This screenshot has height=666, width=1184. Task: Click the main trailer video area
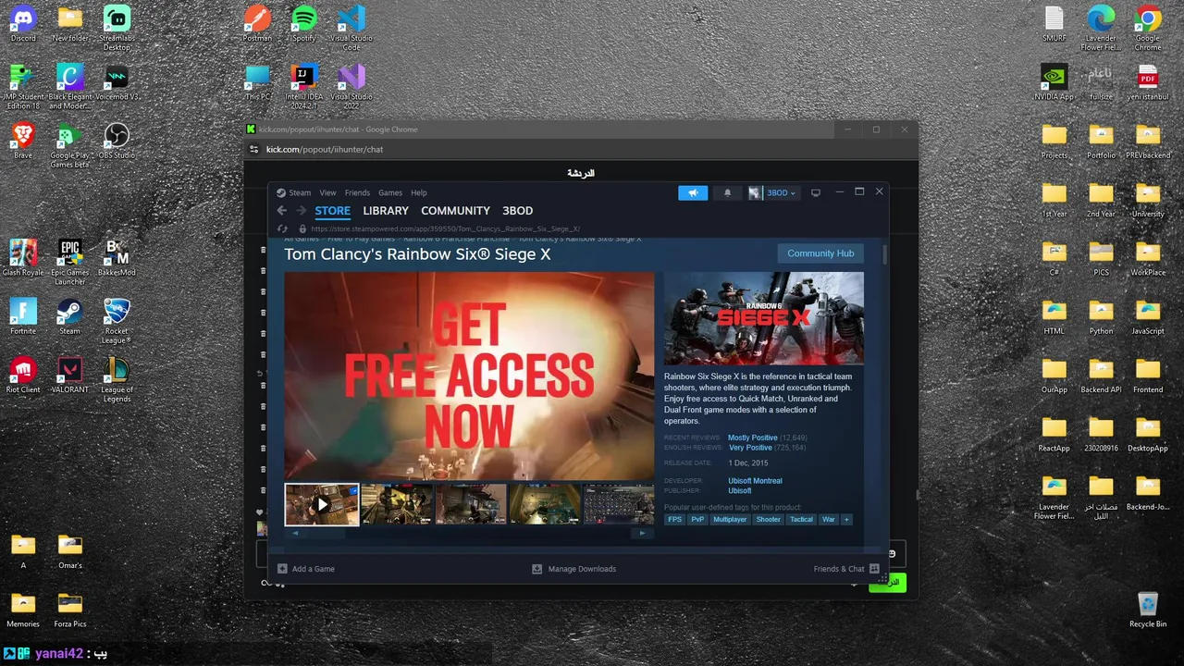[469, 376]
